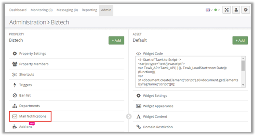Open Property Settings gear item

click(x=32, y=54)
